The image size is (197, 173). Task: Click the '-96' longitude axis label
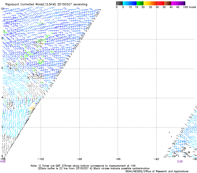[118, 159]
